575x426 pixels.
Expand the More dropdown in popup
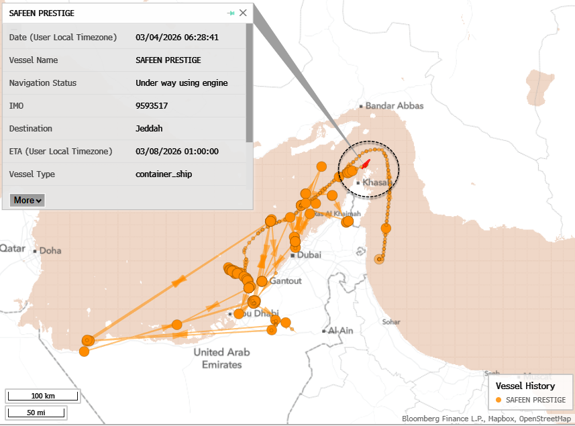pos(28,200)
